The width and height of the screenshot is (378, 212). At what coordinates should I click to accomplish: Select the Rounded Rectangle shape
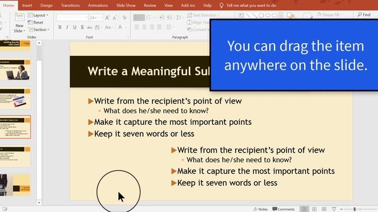(x=274, y=15)
